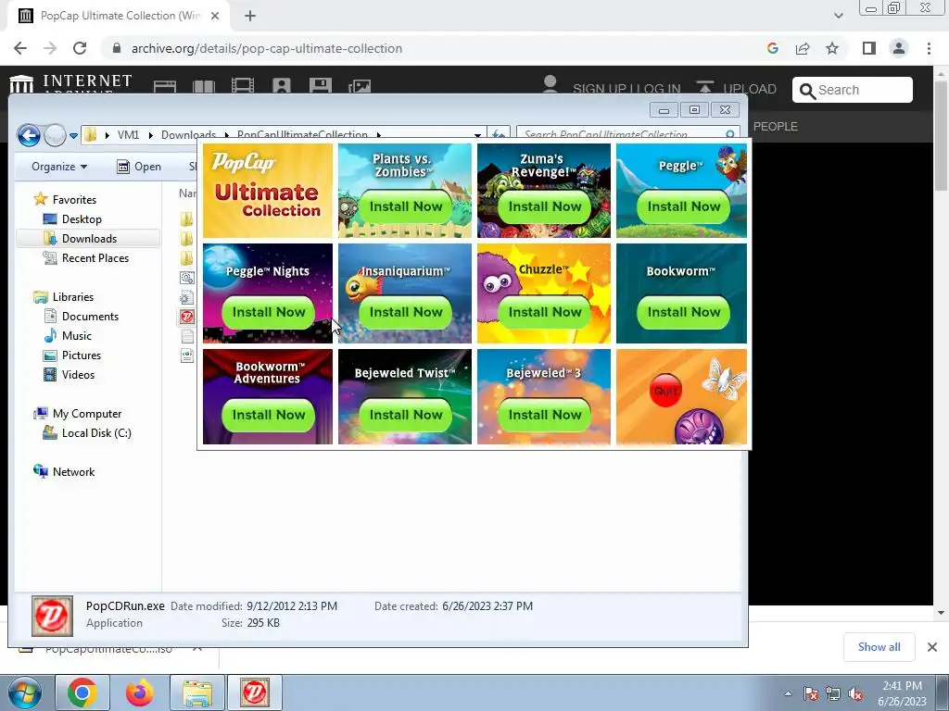This screenshot has width=949, height=711.
Task: Click Internet Archive Search field
Action: (x=853, y=90)
